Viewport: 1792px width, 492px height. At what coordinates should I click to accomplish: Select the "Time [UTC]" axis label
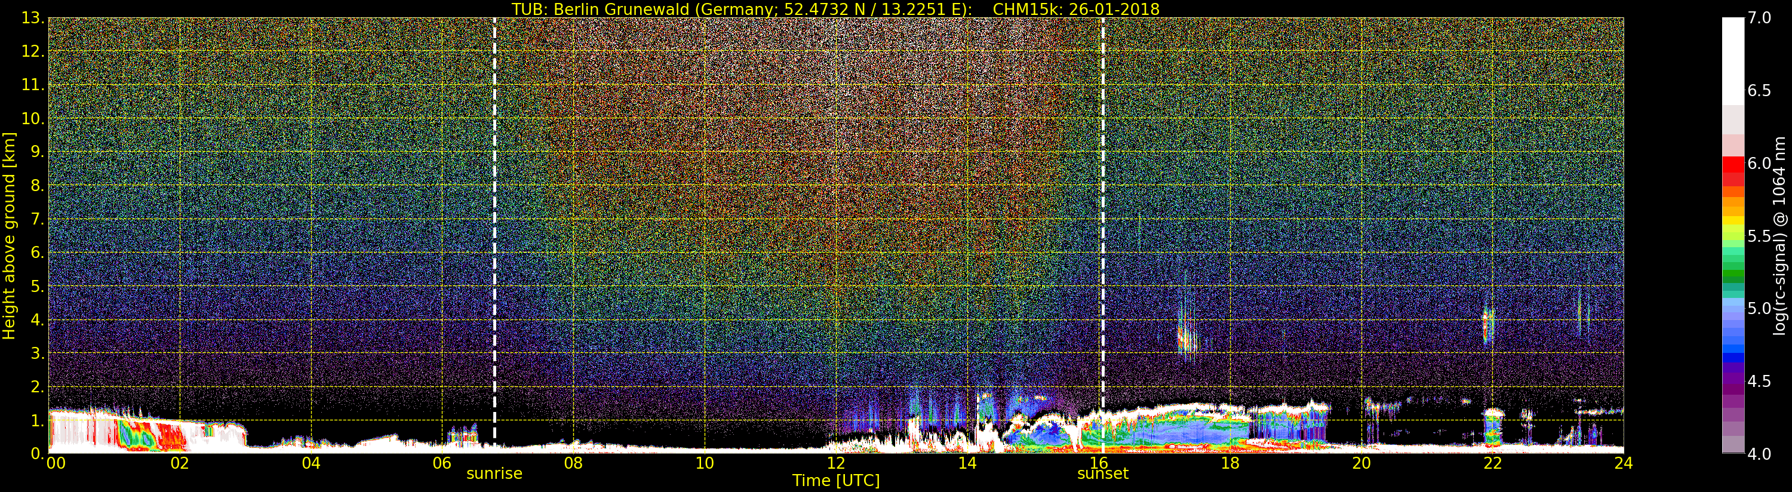tap(835, 480)
